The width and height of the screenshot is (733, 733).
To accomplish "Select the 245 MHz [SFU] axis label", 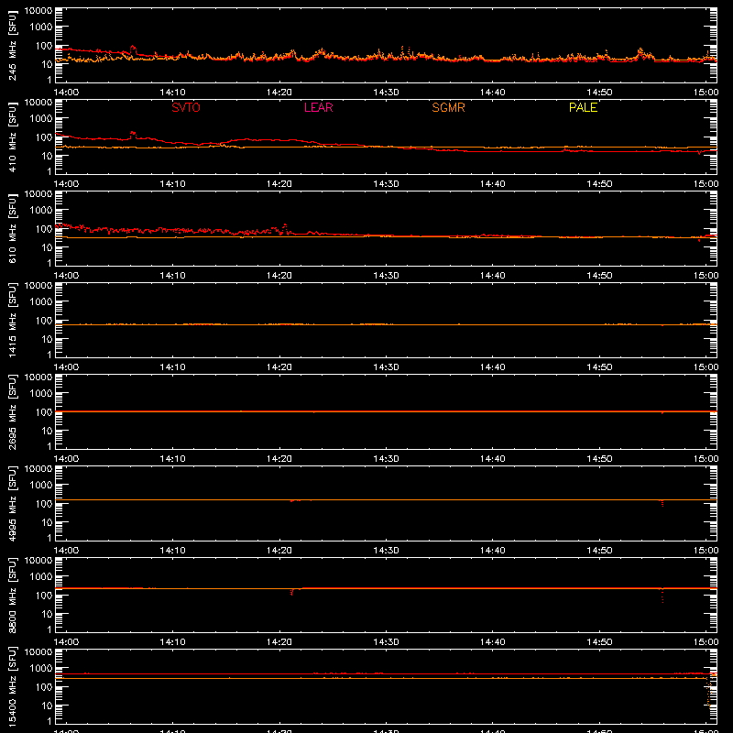I will coord(13,45).
